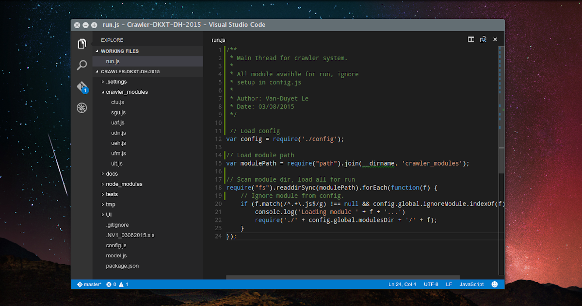Click the warning indicator in the status bar
Viewport: 582px width, 306px height.
coord(122,284)
